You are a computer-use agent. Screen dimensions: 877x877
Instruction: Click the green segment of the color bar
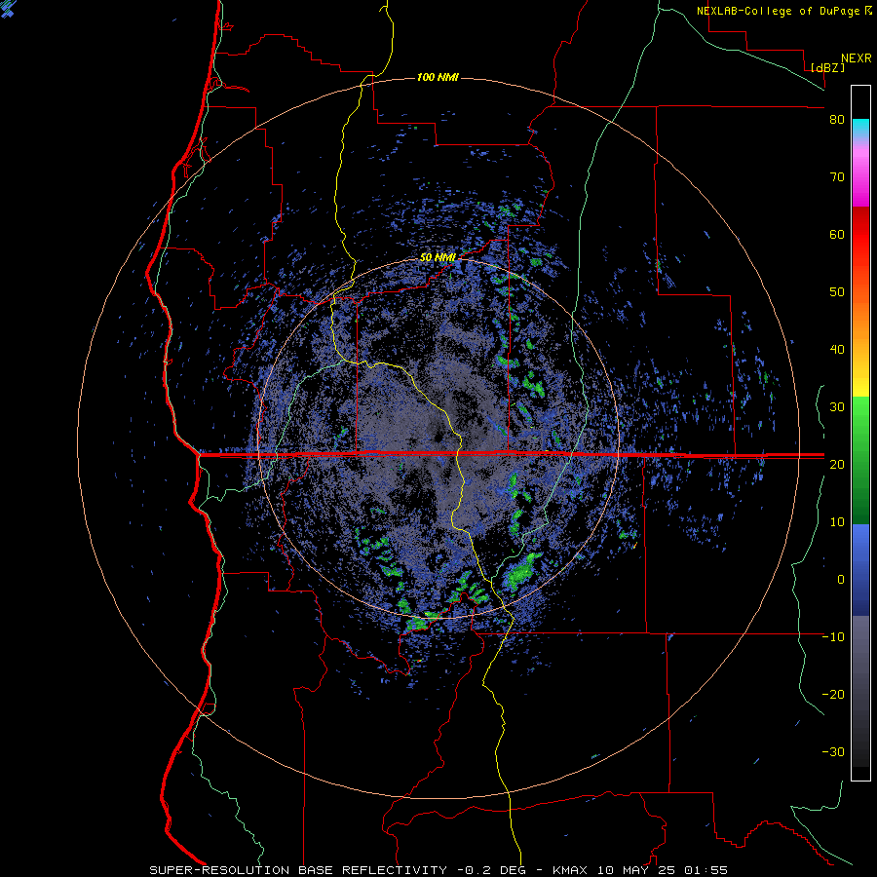coord(860,460)
